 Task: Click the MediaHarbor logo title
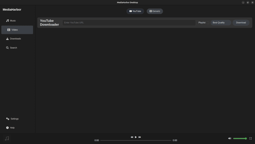coord(12,10)
